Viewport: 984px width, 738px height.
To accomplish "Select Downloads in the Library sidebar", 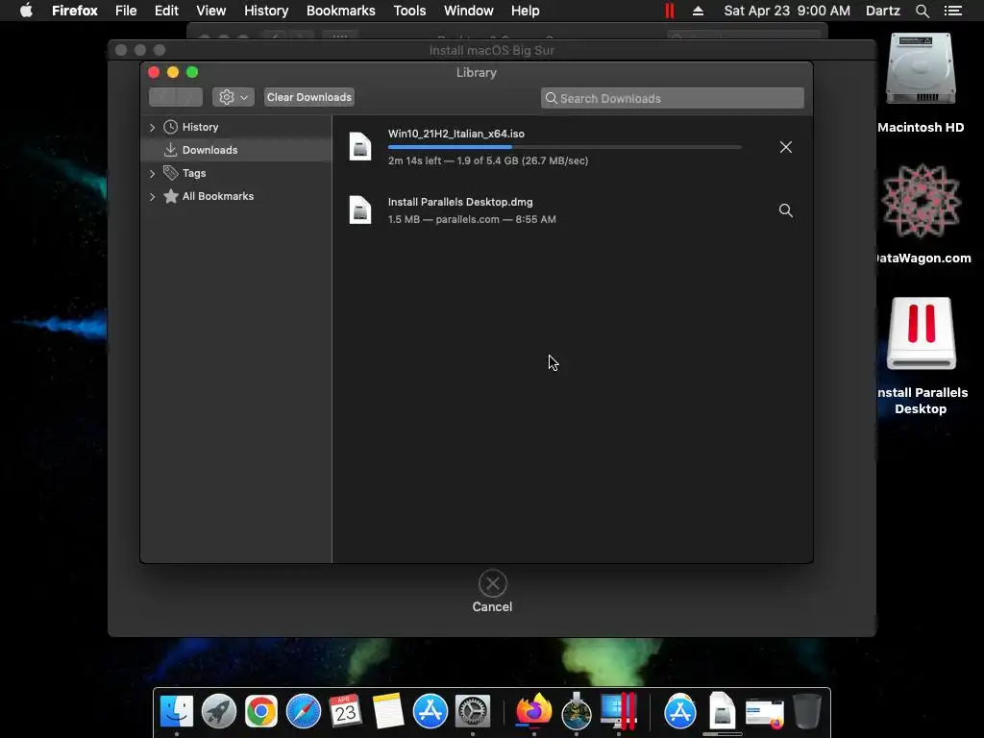I will point(236,150).
